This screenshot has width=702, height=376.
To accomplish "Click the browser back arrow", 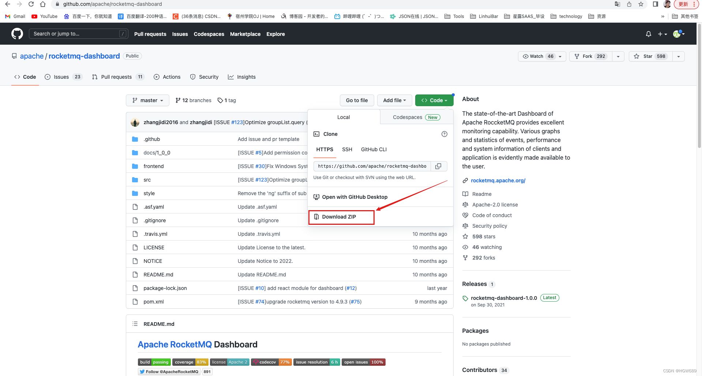I will click(8, 4).
